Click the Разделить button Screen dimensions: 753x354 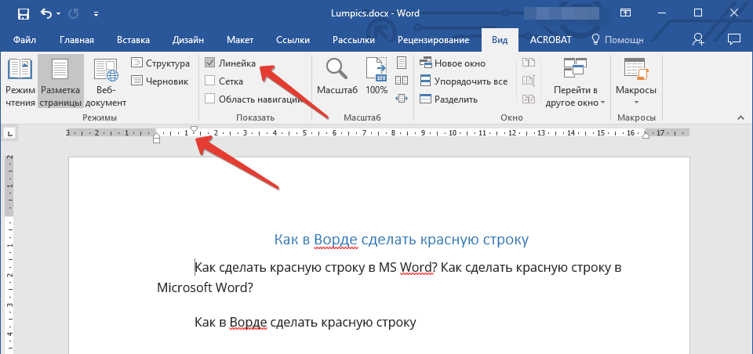[449, 99]
